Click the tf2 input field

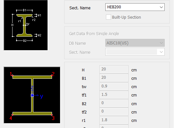click(x=114, y=112)
